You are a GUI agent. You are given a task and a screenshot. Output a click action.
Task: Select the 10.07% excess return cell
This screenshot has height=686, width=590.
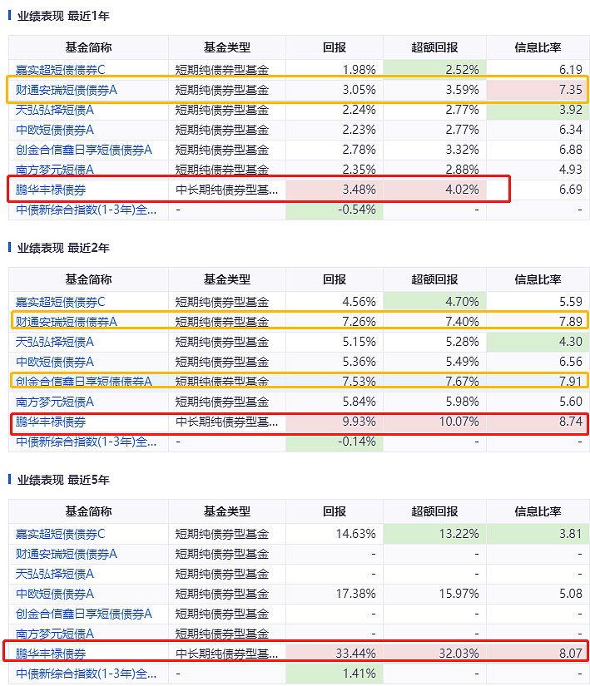click(434, 422)
